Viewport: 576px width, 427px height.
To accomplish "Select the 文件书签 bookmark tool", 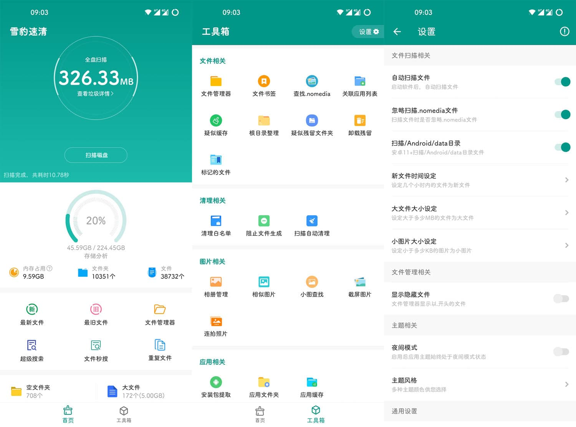I will [264, 86].
